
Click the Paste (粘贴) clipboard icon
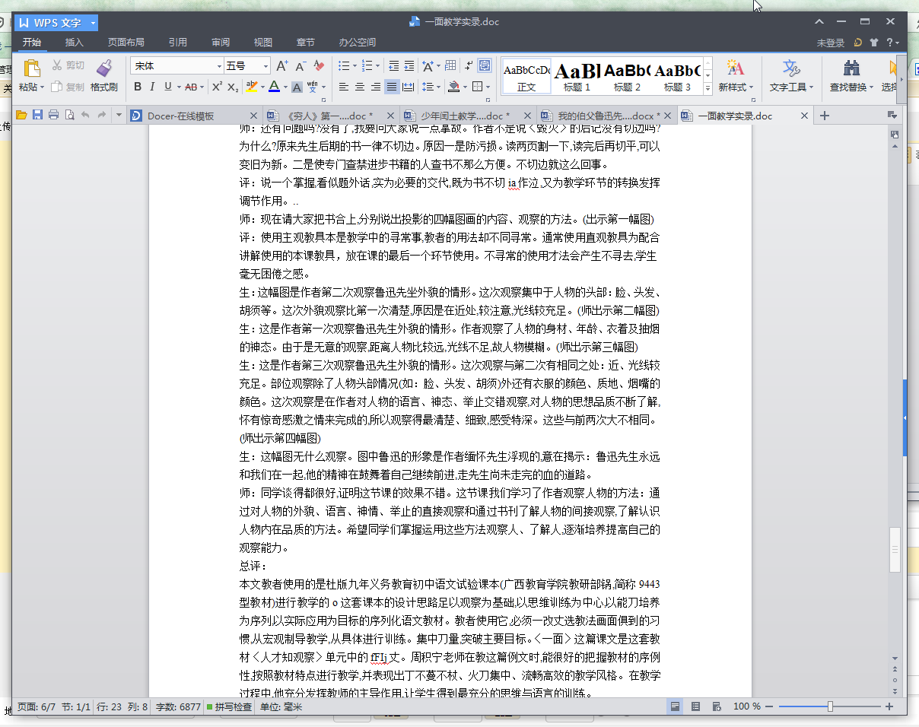pyautogui.click(x=31, y=68)
